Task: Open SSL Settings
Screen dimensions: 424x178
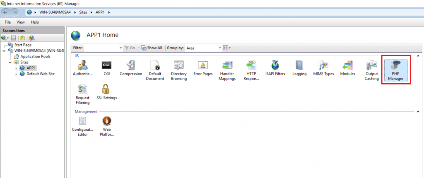Action: 106,92
